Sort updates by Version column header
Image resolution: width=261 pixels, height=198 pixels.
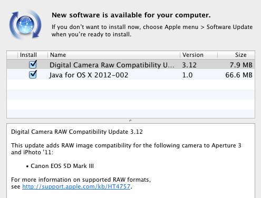coord(199,55)
